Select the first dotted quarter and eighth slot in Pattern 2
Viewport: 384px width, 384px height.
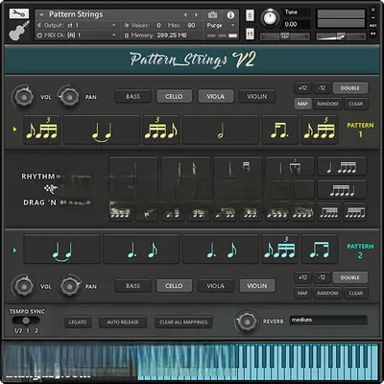[x=141, y=249]
